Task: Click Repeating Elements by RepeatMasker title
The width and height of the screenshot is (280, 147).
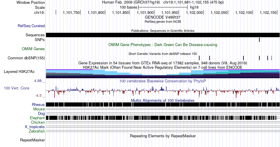Action: point(163,136)
